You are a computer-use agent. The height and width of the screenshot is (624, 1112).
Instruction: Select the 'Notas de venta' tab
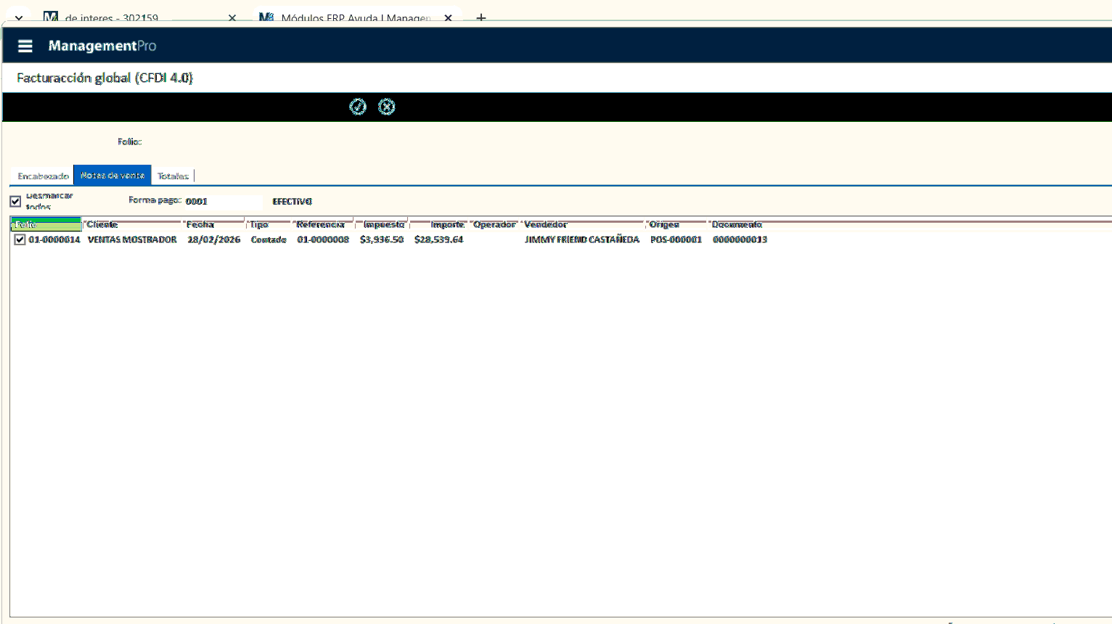click(113, 176)
